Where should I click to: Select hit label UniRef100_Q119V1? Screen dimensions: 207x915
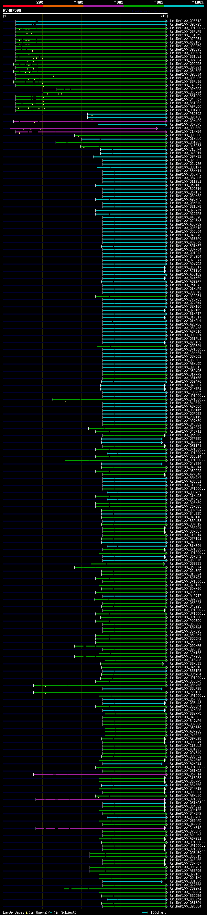[186, 181]
